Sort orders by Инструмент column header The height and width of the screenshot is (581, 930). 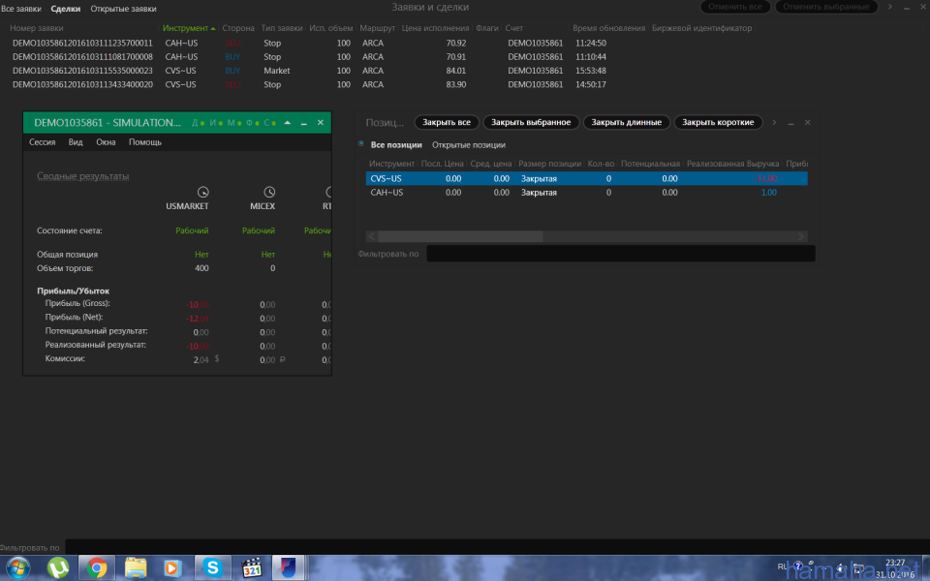189,28
